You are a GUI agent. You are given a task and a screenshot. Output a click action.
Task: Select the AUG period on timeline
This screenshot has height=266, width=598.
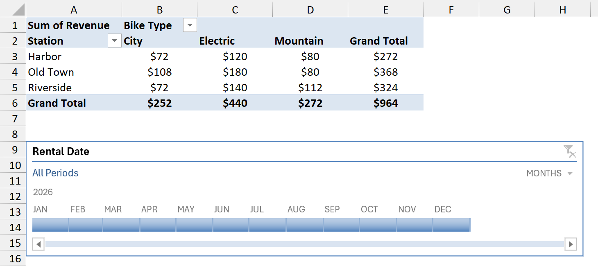(x=304, y=225)
